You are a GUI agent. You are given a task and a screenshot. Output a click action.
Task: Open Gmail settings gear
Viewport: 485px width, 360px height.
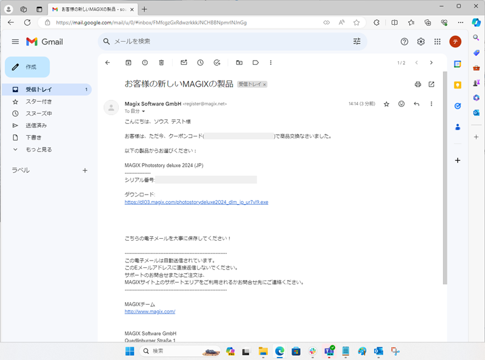click(421, 41)
